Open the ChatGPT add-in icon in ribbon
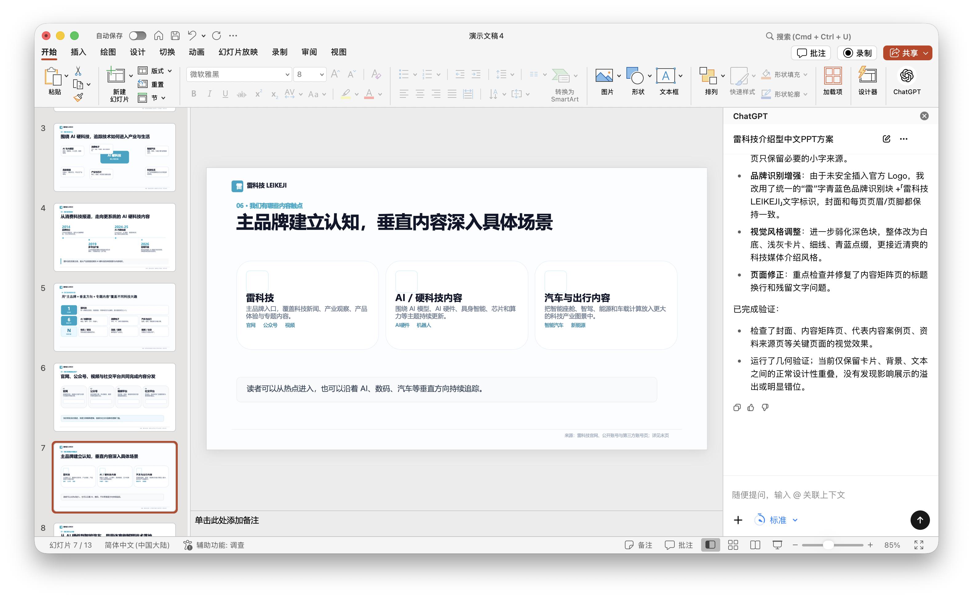Viewport: 973px width, 599px height. [907, 81]
